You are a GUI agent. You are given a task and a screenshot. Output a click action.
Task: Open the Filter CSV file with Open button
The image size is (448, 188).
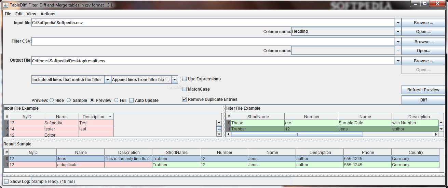pyautogui.click(x=423, y=51)
